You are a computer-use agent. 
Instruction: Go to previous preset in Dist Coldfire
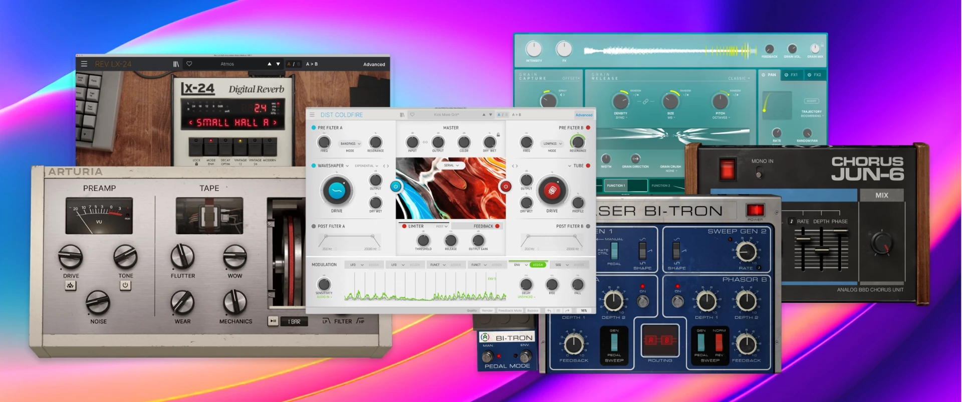484,115
